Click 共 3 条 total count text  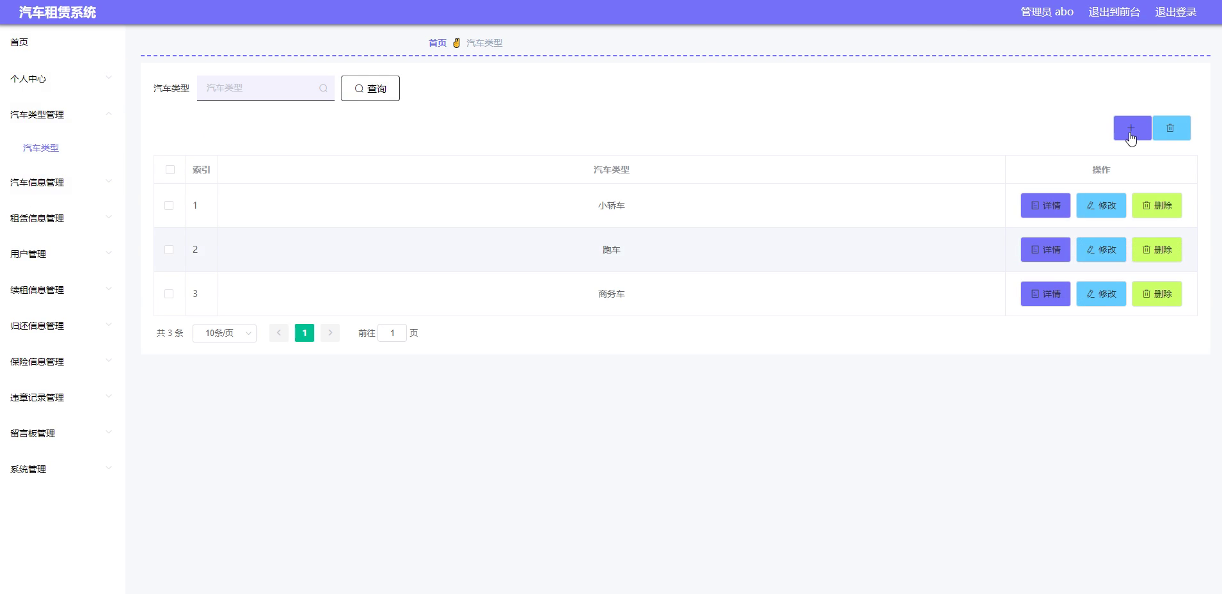click(x=170, y=333)
